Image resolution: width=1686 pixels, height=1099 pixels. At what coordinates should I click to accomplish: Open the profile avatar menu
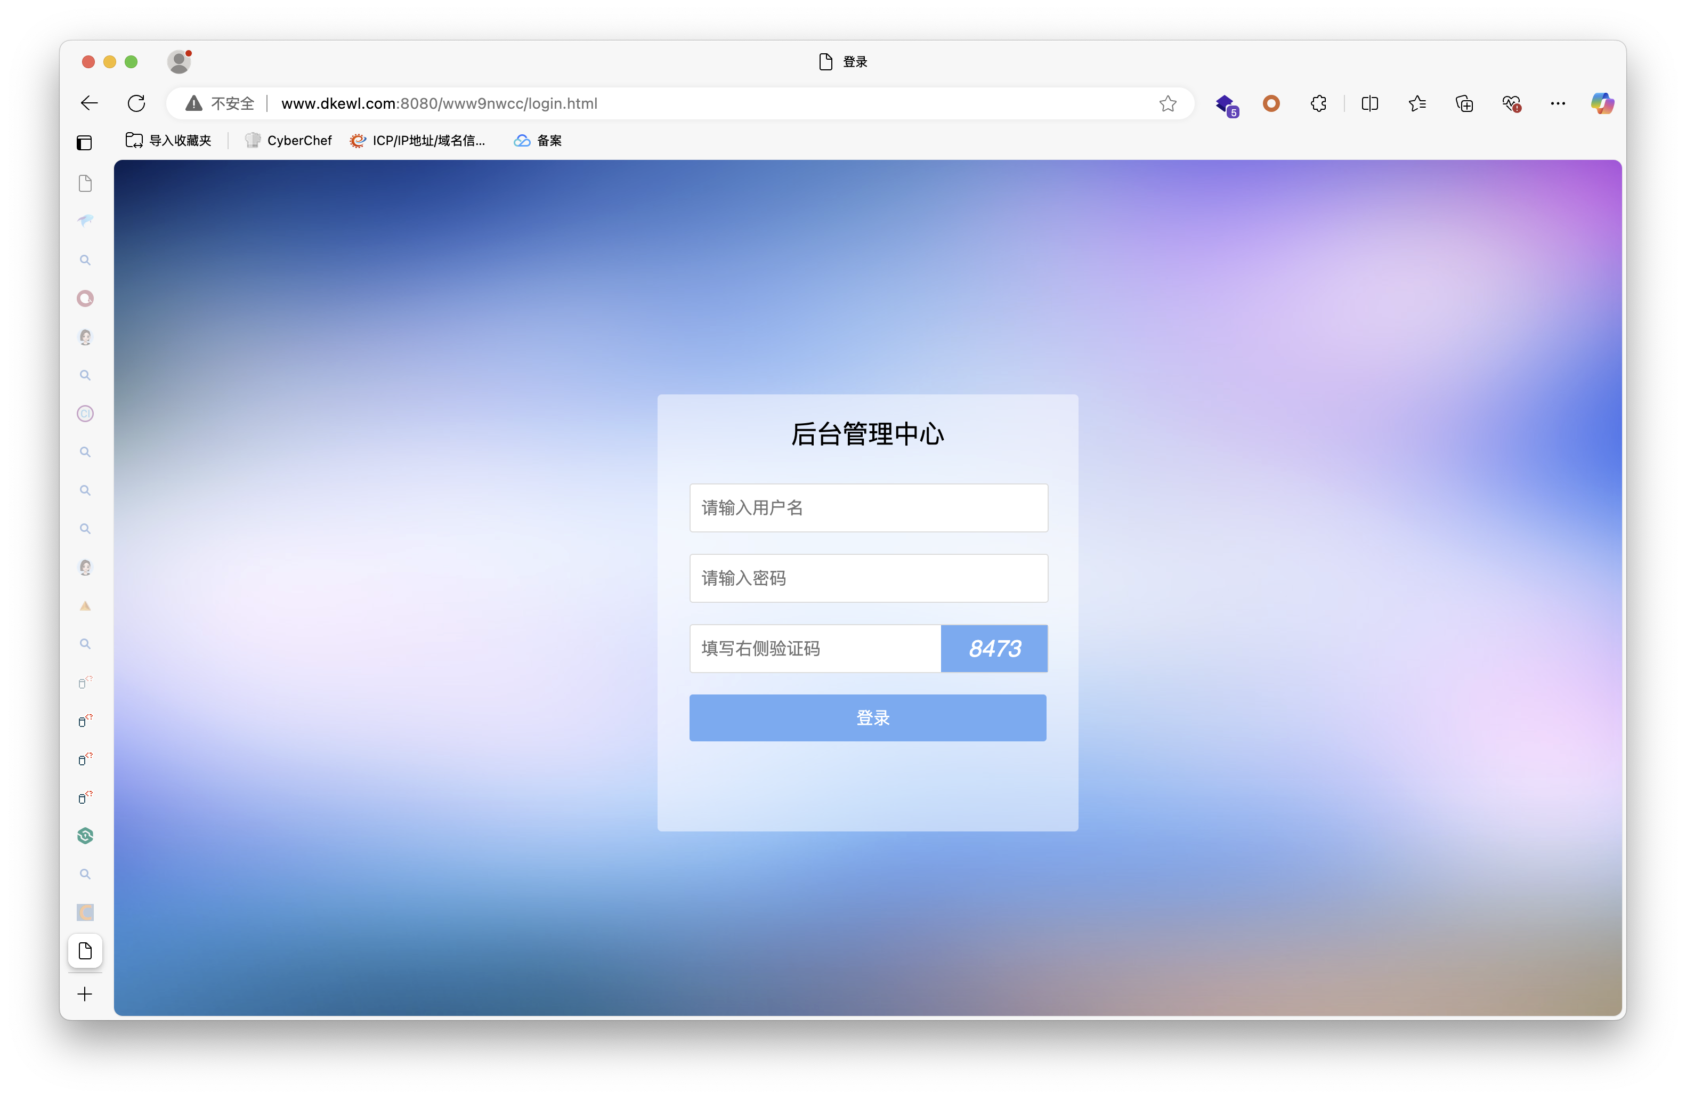179,62
